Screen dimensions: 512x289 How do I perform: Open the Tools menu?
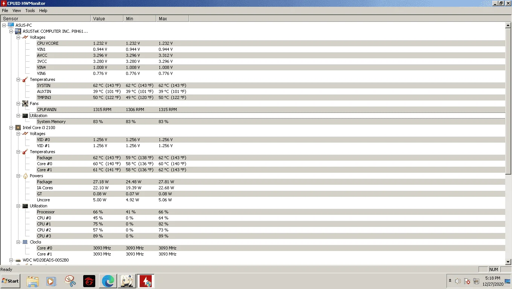click(x=30, y=11)
